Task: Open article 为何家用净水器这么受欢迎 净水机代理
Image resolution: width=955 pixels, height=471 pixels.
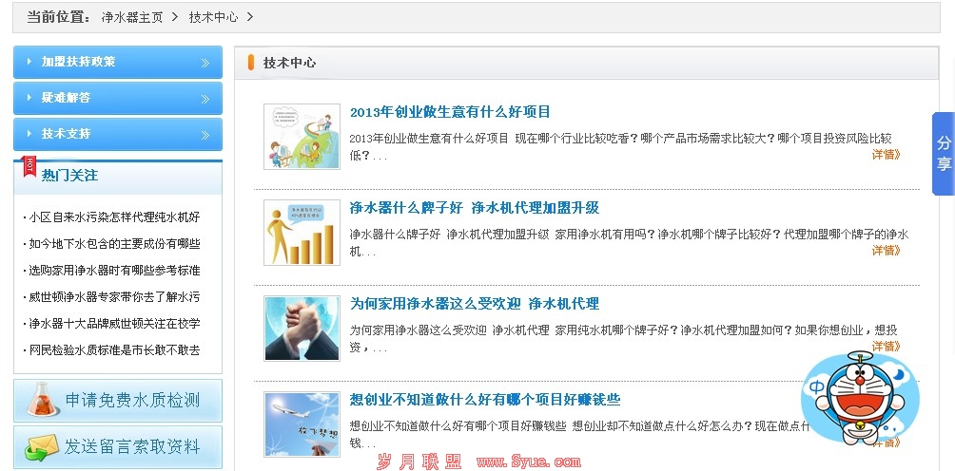Action: (x=475, y=303)
